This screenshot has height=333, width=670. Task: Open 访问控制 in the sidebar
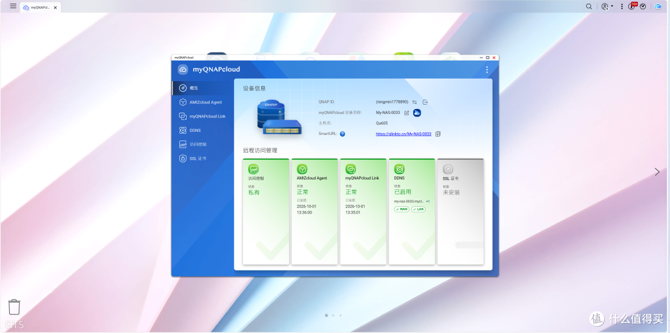203,144
